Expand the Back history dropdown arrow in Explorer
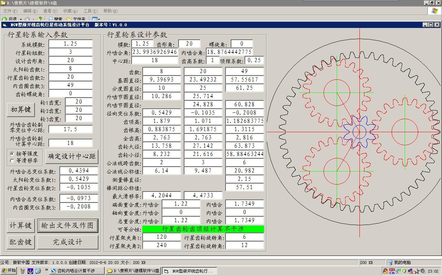The height and width of the screenshot is (276, 442). (21, 19)
